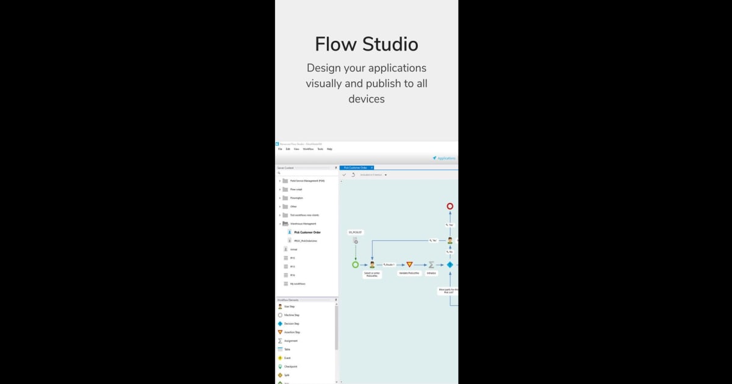
Task: Select the Checkpoint workflow element
Action: click(x=289, y=366)
